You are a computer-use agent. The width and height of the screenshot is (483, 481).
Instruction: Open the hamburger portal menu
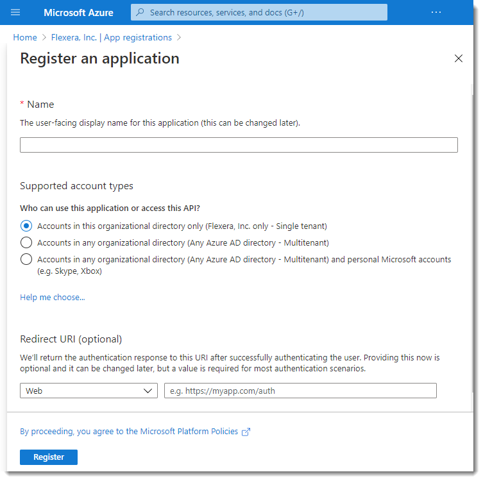coord(15,12)
